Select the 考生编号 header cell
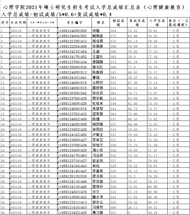190x215 pixels. [x=74, y=23]
